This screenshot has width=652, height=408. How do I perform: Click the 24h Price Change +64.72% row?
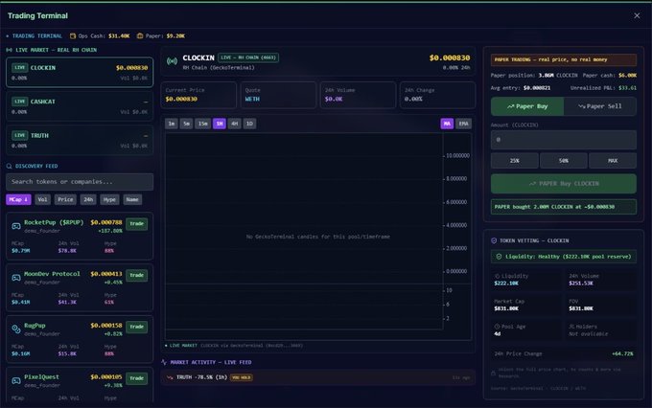tap(564, 354)
